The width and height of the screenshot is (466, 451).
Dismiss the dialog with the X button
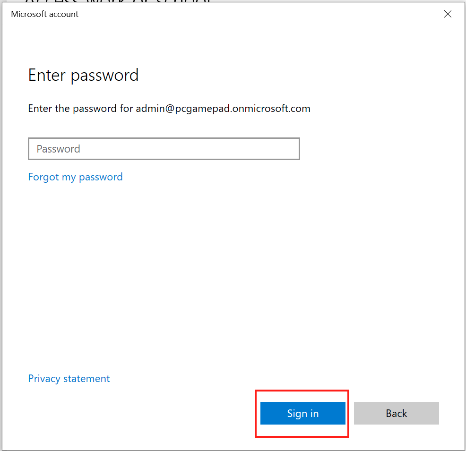coord(448,14)
